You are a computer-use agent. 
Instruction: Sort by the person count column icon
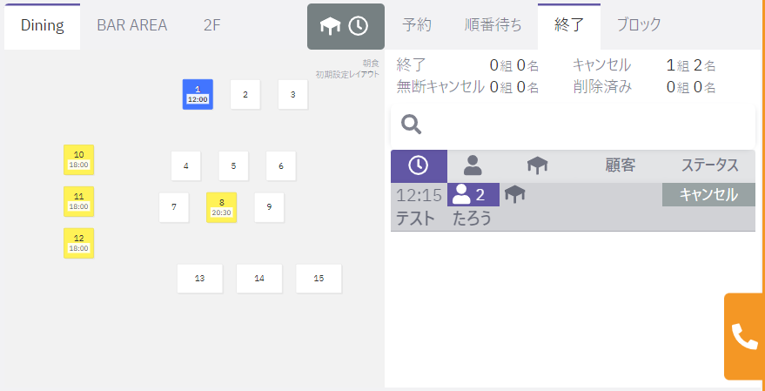[473, 165]
